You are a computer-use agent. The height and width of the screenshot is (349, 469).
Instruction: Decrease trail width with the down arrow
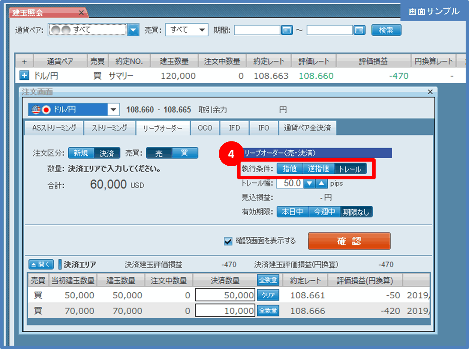309,183
